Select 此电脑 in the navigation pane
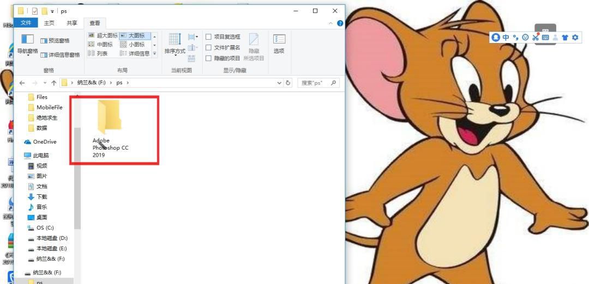This screenshot has height=284, width=589. 37,156
